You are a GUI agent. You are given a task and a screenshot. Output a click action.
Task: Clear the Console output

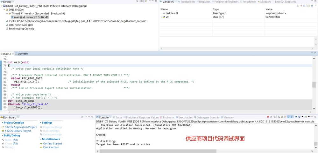pyautogui.click(x=279, y=117)
